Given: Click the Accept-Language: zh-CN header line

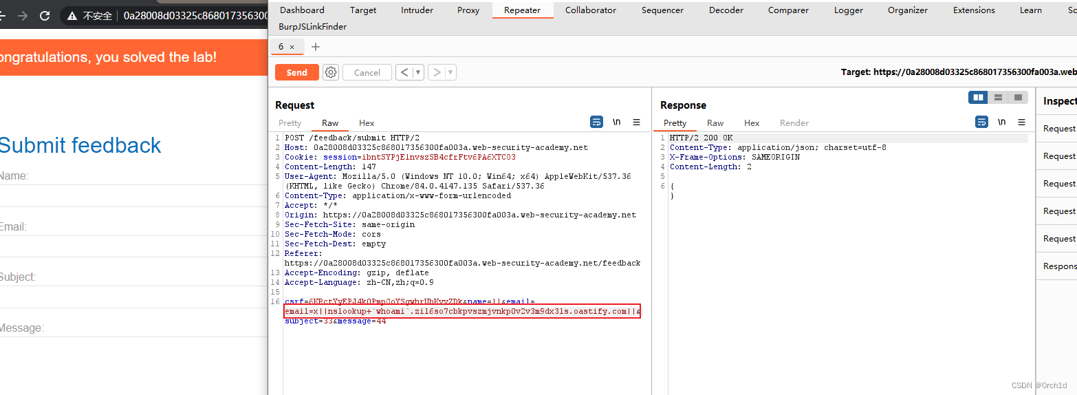Looking at the screenshot, I should pyautogui.click(x=359, y=282).
